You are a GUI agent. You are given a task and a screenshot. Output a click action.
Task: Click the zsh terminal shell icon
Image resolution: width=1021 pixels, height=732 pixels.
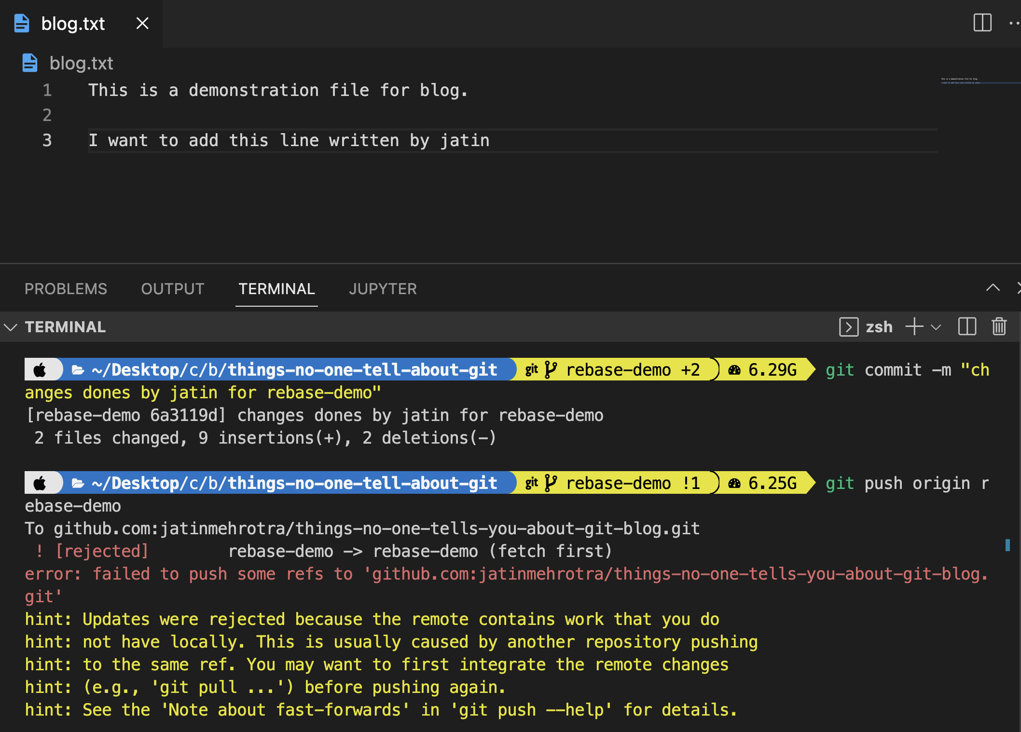pos(848,327)
